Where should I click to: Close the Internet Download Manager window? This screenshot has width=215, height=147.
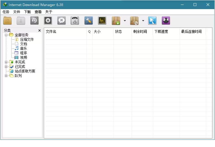(208, 5)
